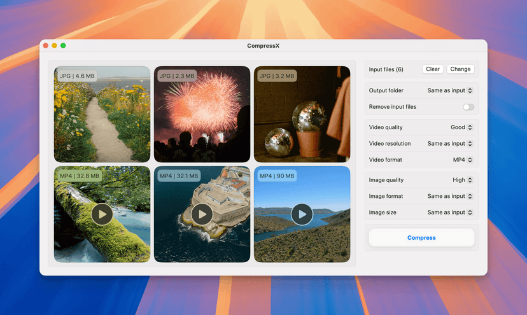Open the Image quality dropdown
Viewport: 527px width, 315px height.
(463, 180)
